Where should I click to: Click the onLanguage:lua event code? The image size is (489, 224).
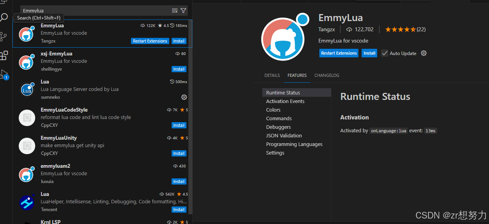[x=389, y=131]
